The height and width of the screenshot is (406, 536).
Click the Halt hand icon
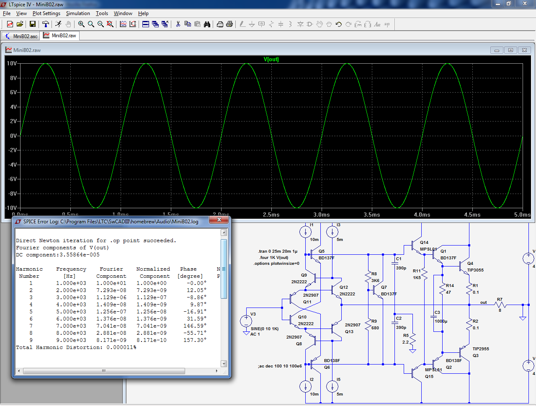point(68,24)
